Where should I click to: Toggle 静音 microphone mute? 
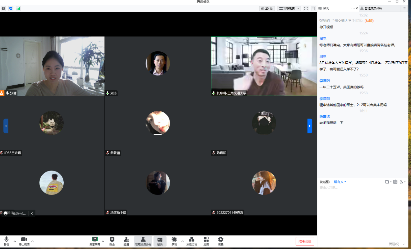6,241
